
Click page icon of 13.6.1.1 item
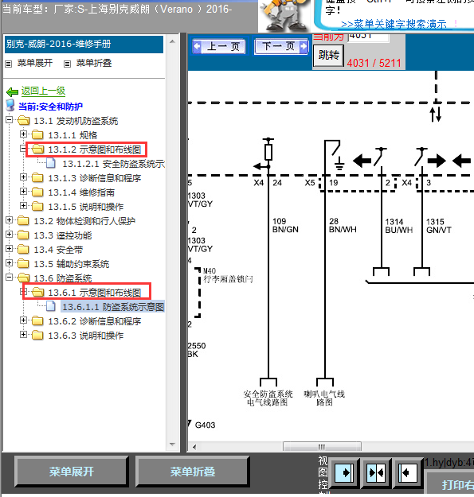51,306
